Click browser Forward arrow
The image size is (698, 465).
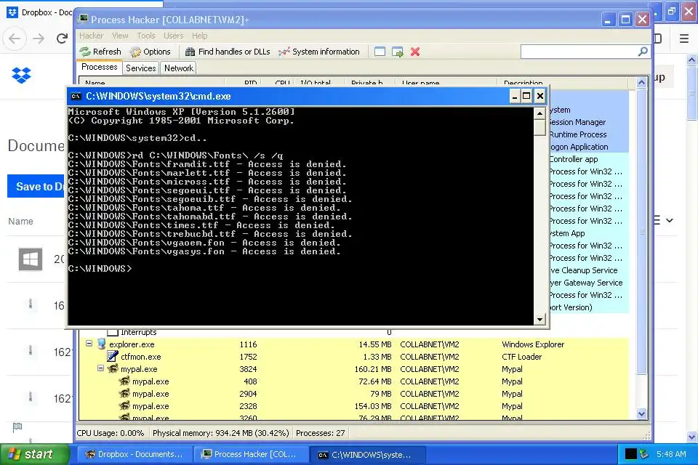pyautogui.click(x=39, y=39)
